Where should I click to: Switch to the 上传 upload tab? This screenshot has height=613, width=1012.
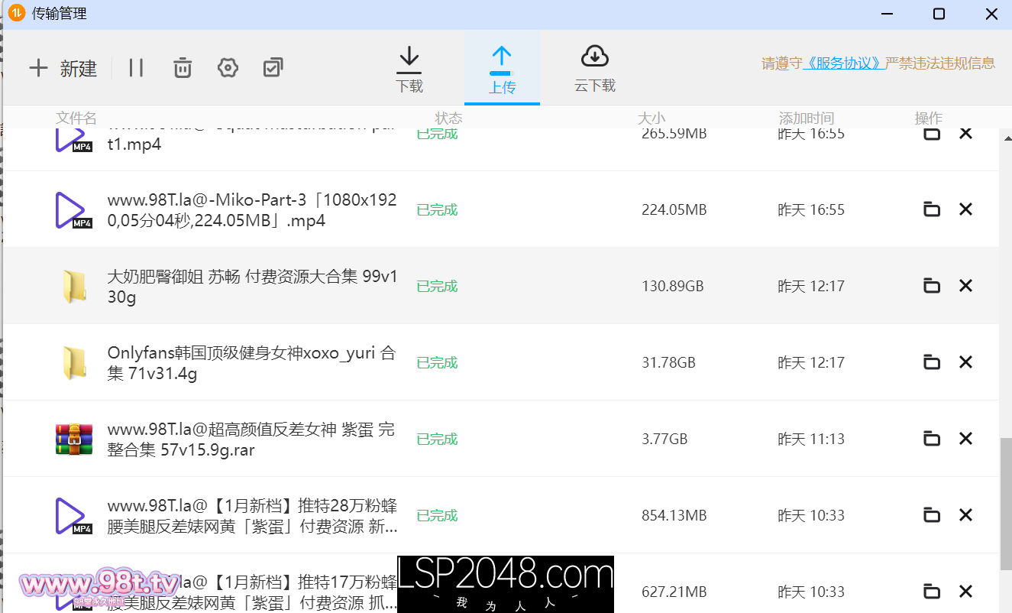coord(502,70)
